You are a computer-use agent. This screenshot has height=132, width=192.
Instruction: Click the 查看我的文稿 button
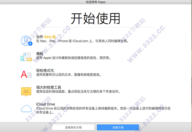[73, 128]
